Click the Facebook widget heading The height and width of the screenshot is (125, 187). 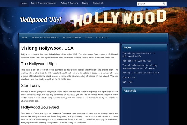click(x=130, y=91)
